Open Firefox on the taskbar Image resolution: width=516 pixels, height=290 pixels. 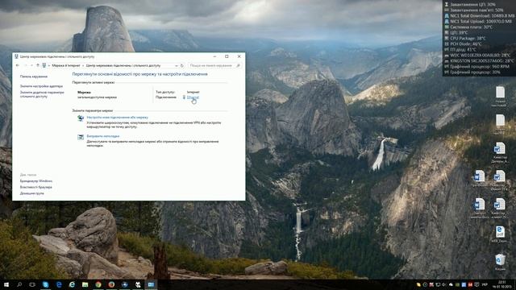tap(111, 284)
